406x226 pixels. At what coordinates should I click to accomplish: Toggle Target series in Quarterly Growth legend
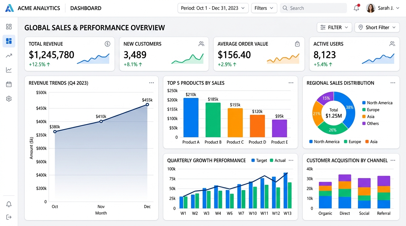click(259, 160)
